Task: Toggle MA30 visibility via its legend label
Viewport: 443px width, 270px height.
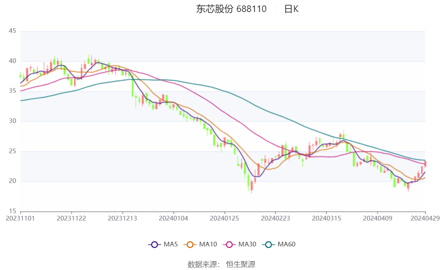Action: (x=247, y=245)
